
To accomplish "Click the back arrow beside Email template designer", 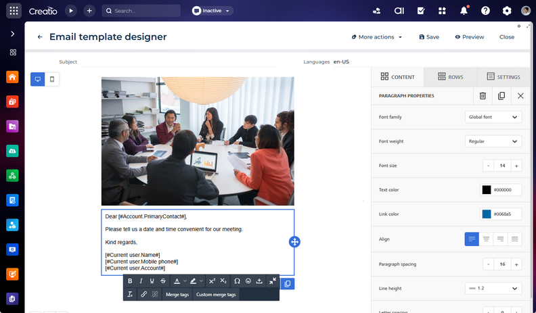I will 40,37.
